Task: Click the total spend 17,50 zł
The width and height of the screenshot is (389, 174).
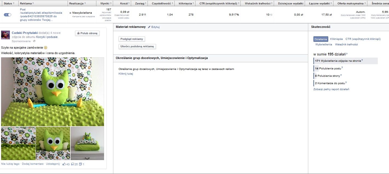Action: [327, 14]
